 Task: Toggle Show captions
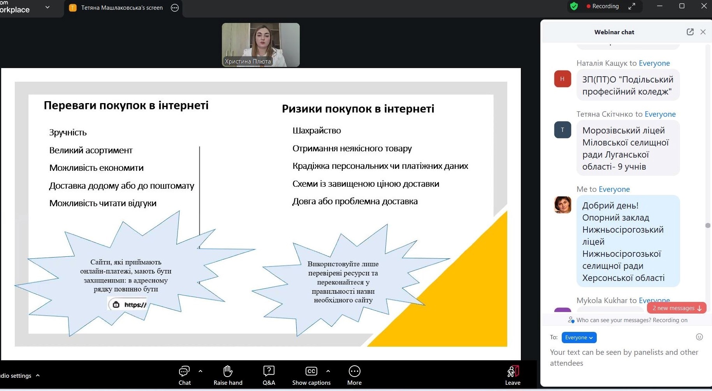pyautogui.click(x=311, y=372)
